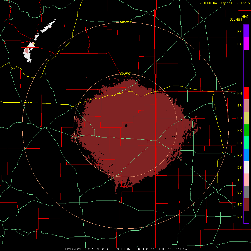Click the purple RF color swatch

pyautogui.click(x=246, y=31)
